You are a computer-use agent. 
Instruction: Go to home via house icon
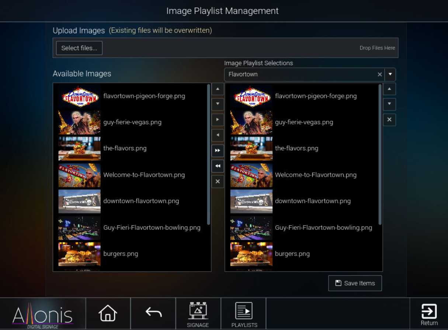108,313
